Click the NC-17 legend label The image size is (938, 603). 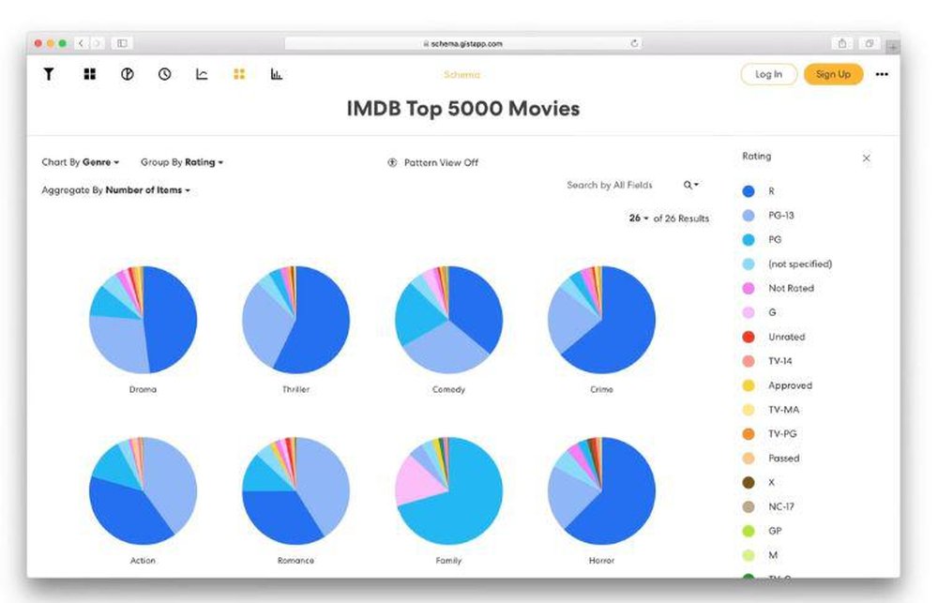(x=781, y=506)
